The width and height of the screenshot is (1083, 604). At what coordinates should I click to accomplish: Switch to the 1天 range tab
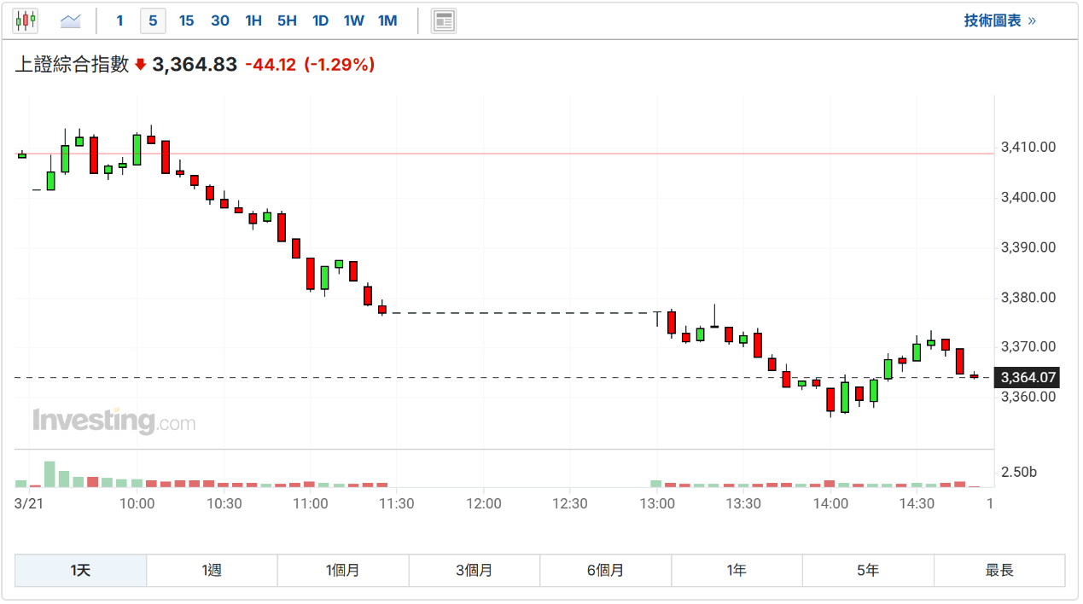(x=80, y=571)
